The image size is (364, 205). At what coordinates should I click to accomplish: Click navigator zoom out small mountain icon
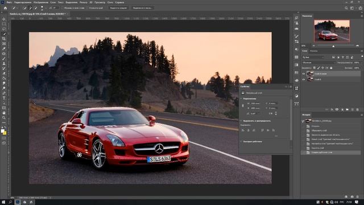[x=313, y=46]
